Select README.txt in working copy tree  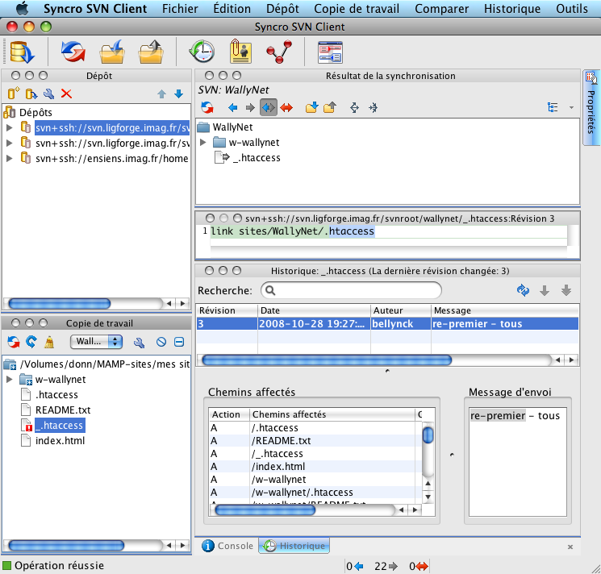point(63,410)
